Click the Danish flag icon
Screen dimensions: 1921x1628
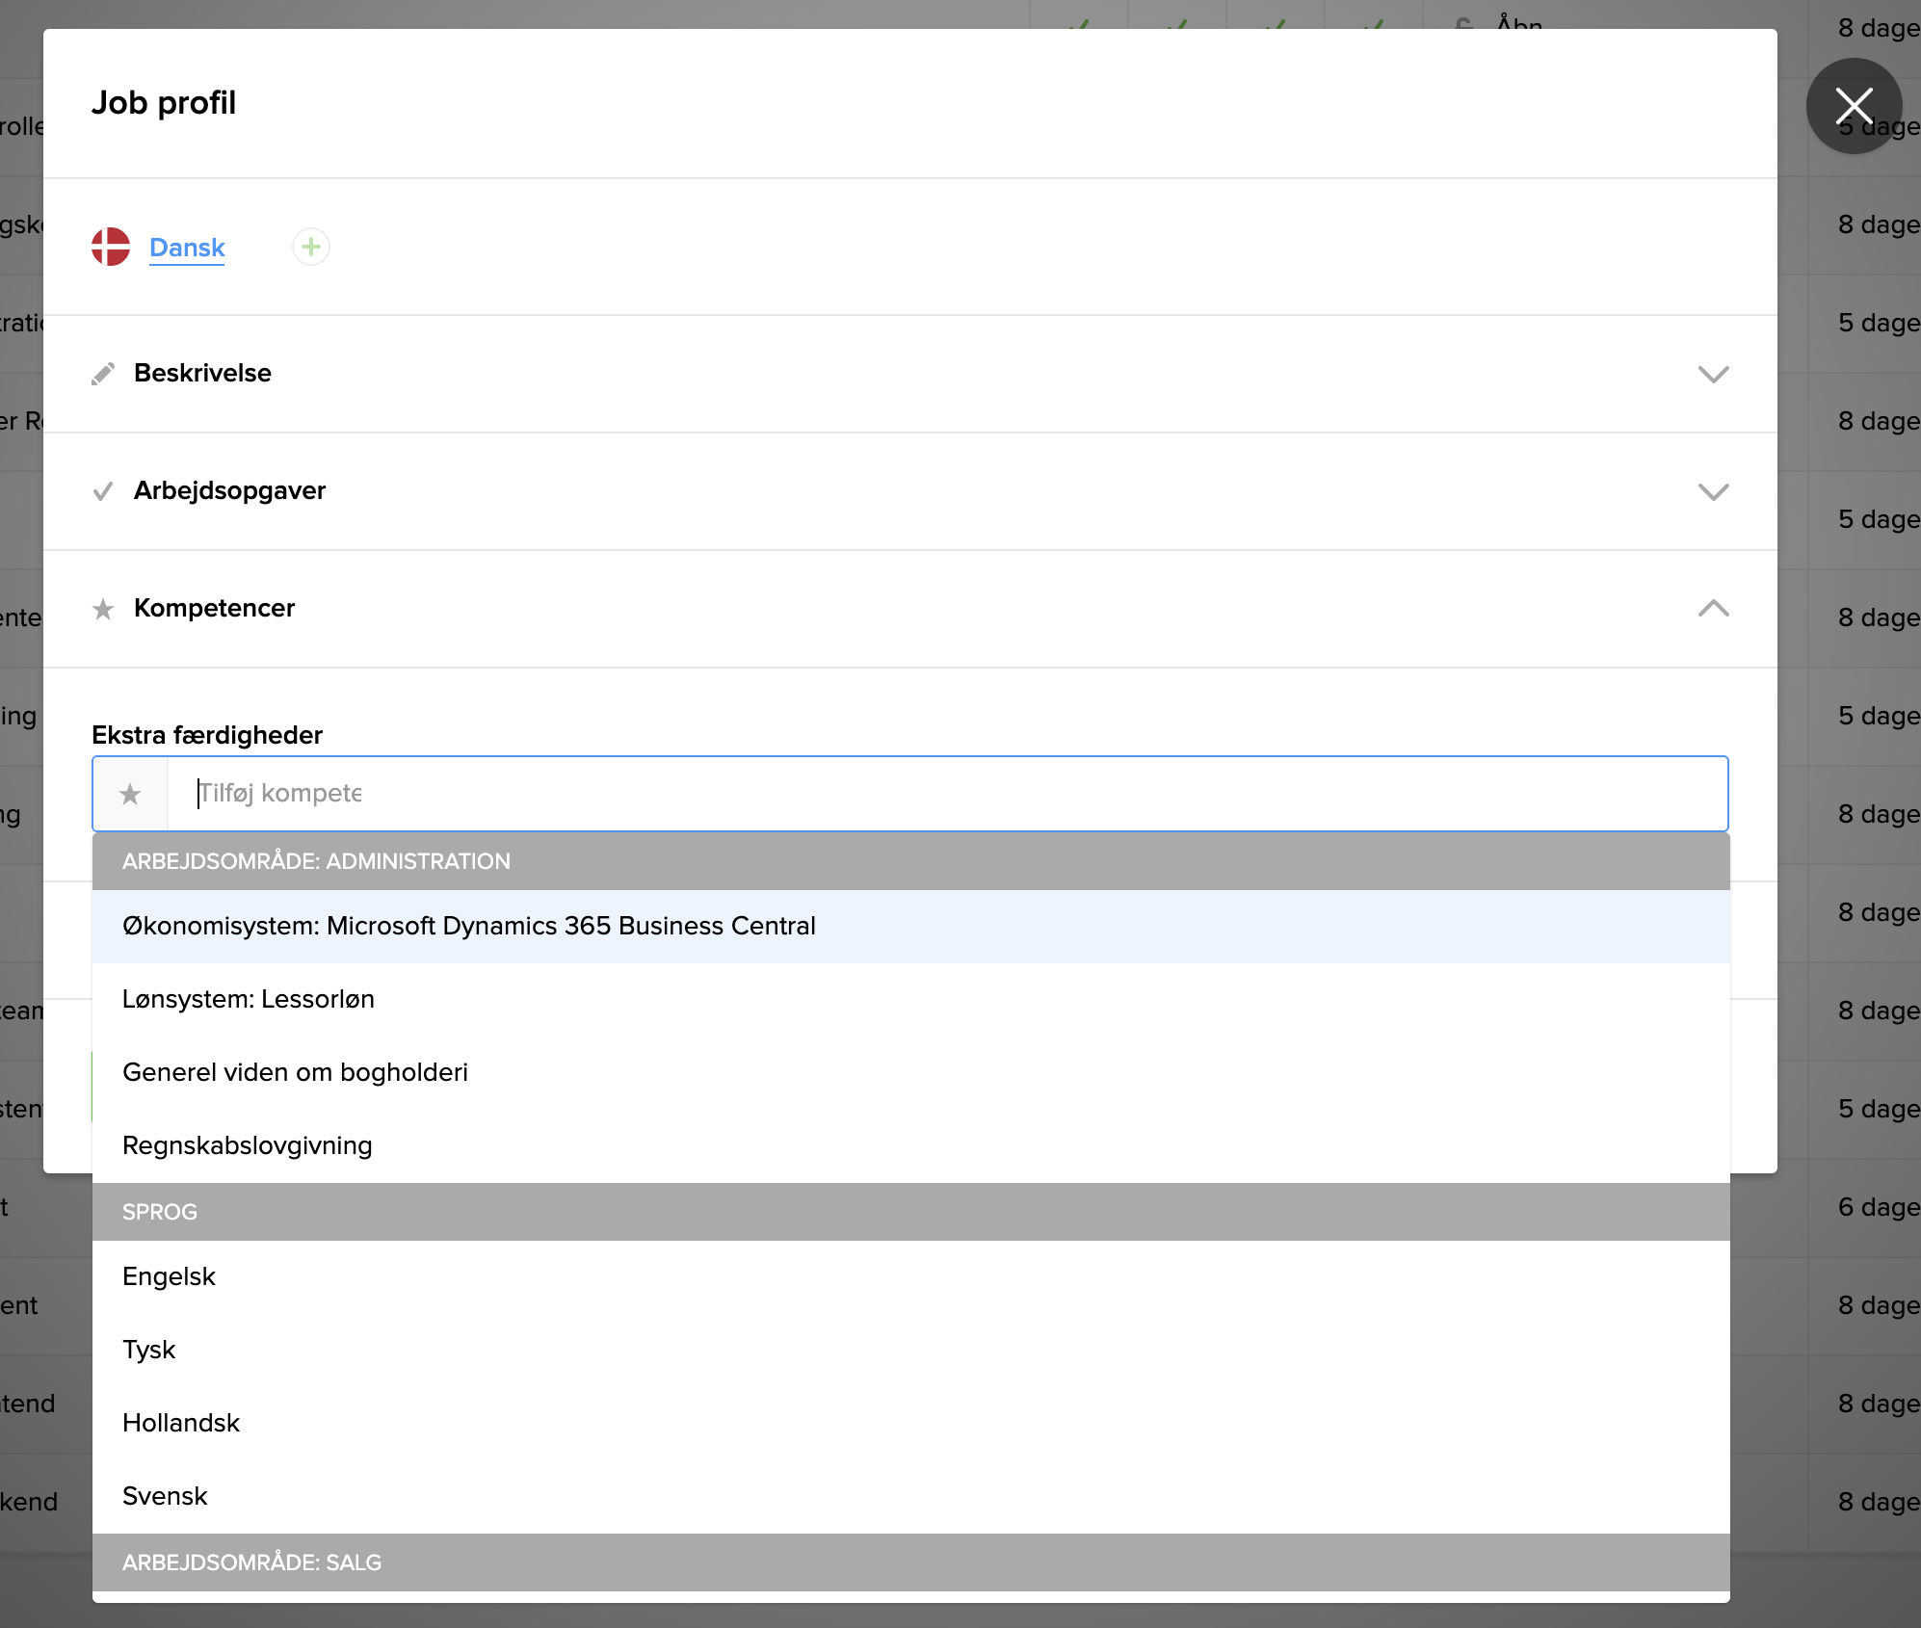[x=111, y=247]
